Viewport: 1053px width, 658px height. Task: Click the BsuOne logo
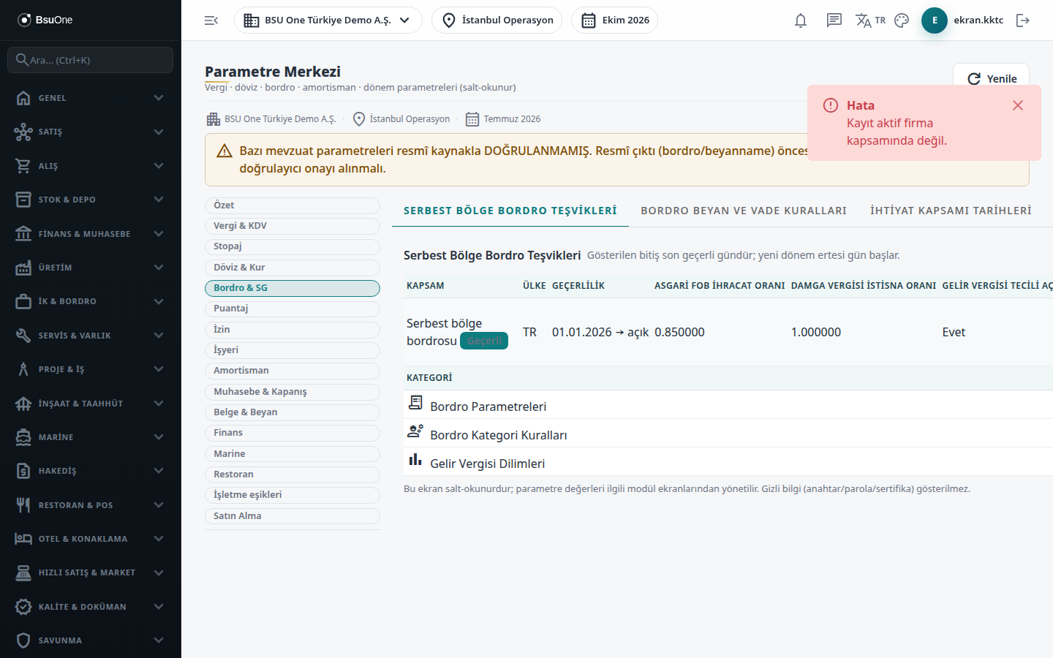(x=45, y=20)
